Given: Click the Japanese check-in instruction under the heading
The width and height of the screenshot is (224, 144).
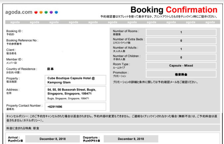Looking at the screenshot, I should point(159,16).
